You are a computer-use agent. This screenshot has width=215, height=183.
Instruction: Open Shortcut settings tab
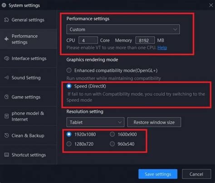coord(29,155)
